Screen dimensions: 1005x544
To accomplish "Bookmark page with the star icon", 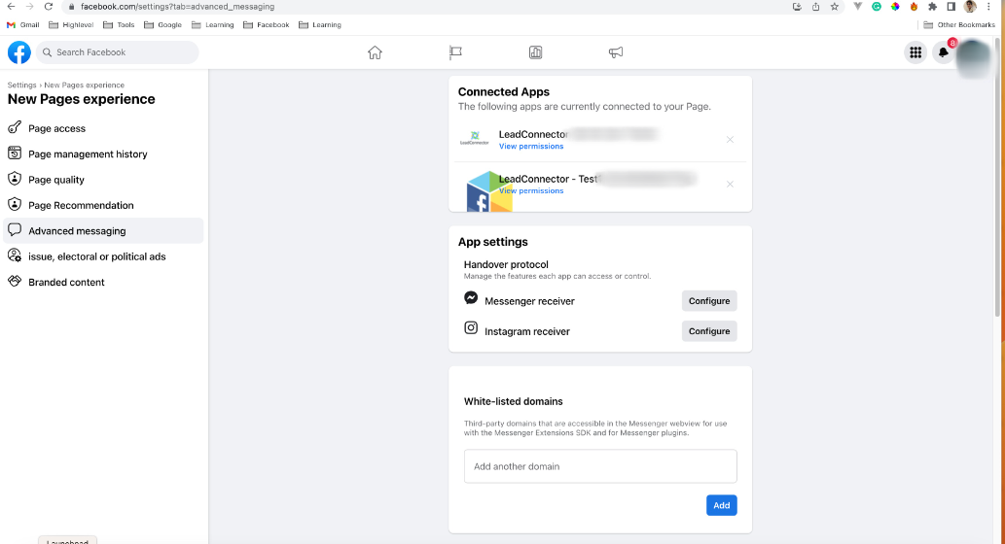I will click(x=835, y=7).
